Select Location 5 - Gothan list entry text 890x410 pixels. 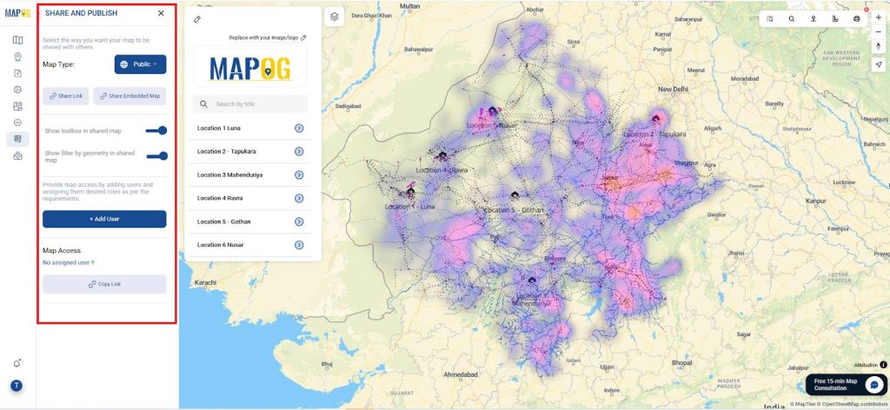pyautogui.click(x=223, y=222)
